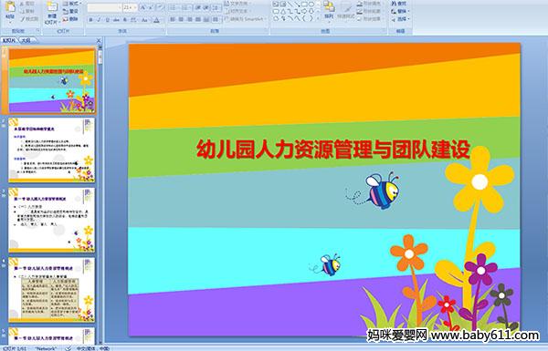The width and height of the screenshot is (548, 351).
Task: Select the oval shape in shapes gallery
Action: 311,5
